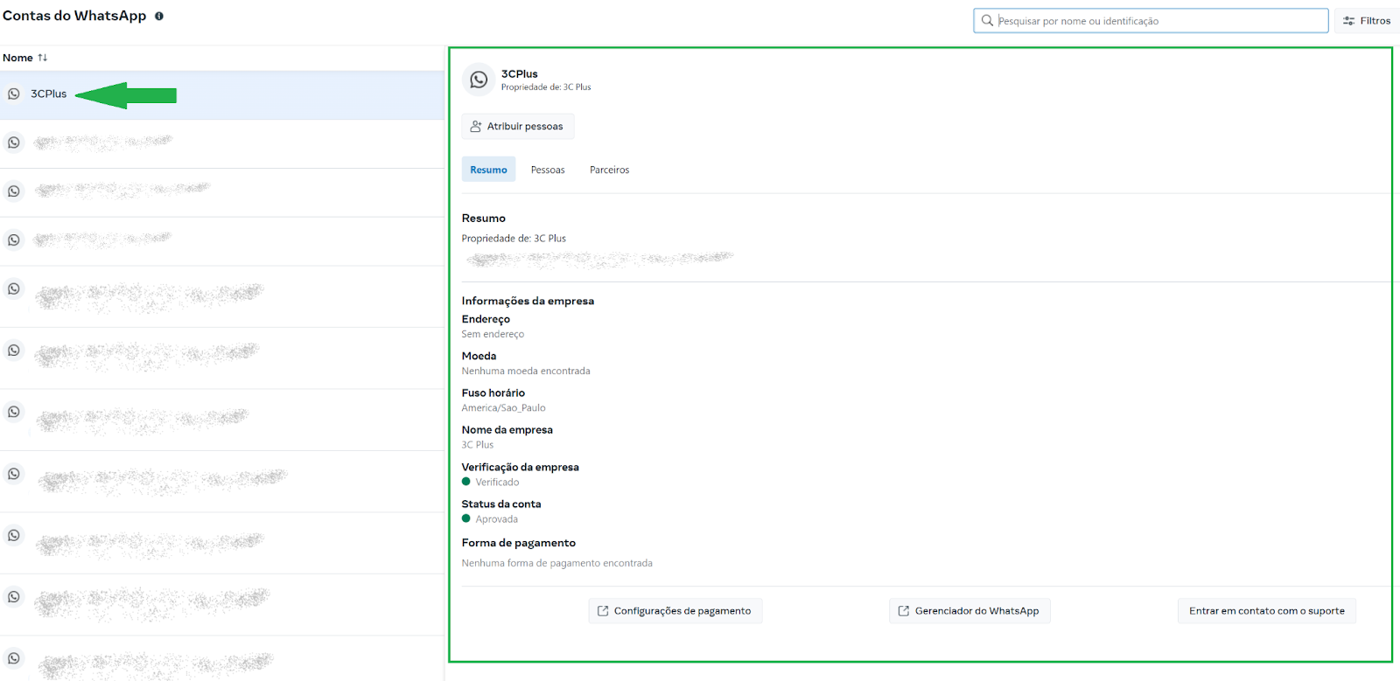Image resolution: width=1400 pixels, height=681 pixels.
Task: Select the 3CPlus account row
Action: click(x=222, y=94)
